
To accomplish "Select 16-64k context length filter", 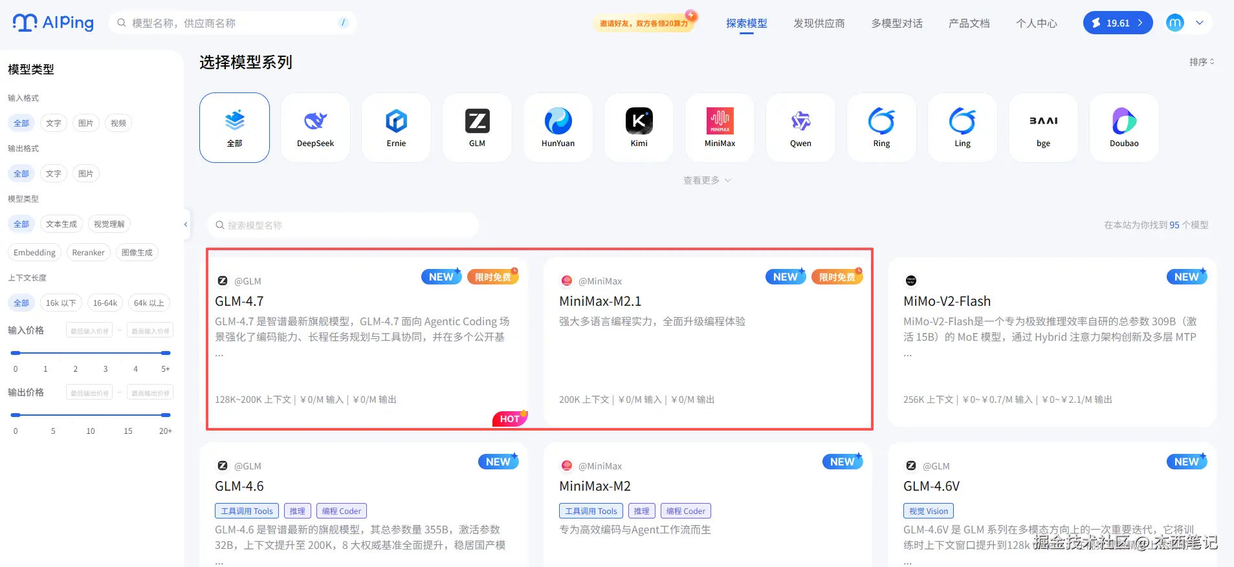I will point(105,303).
